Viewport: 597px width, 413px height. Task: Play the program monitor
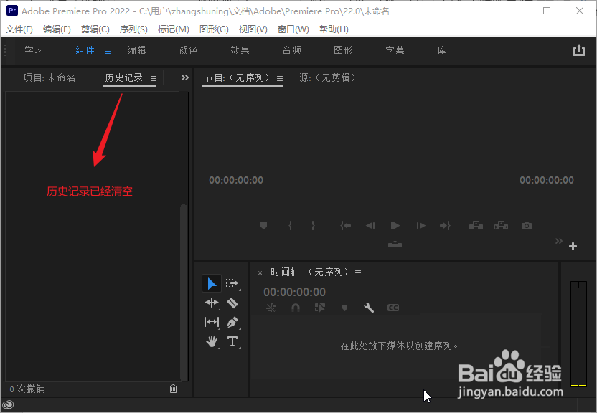395,226
